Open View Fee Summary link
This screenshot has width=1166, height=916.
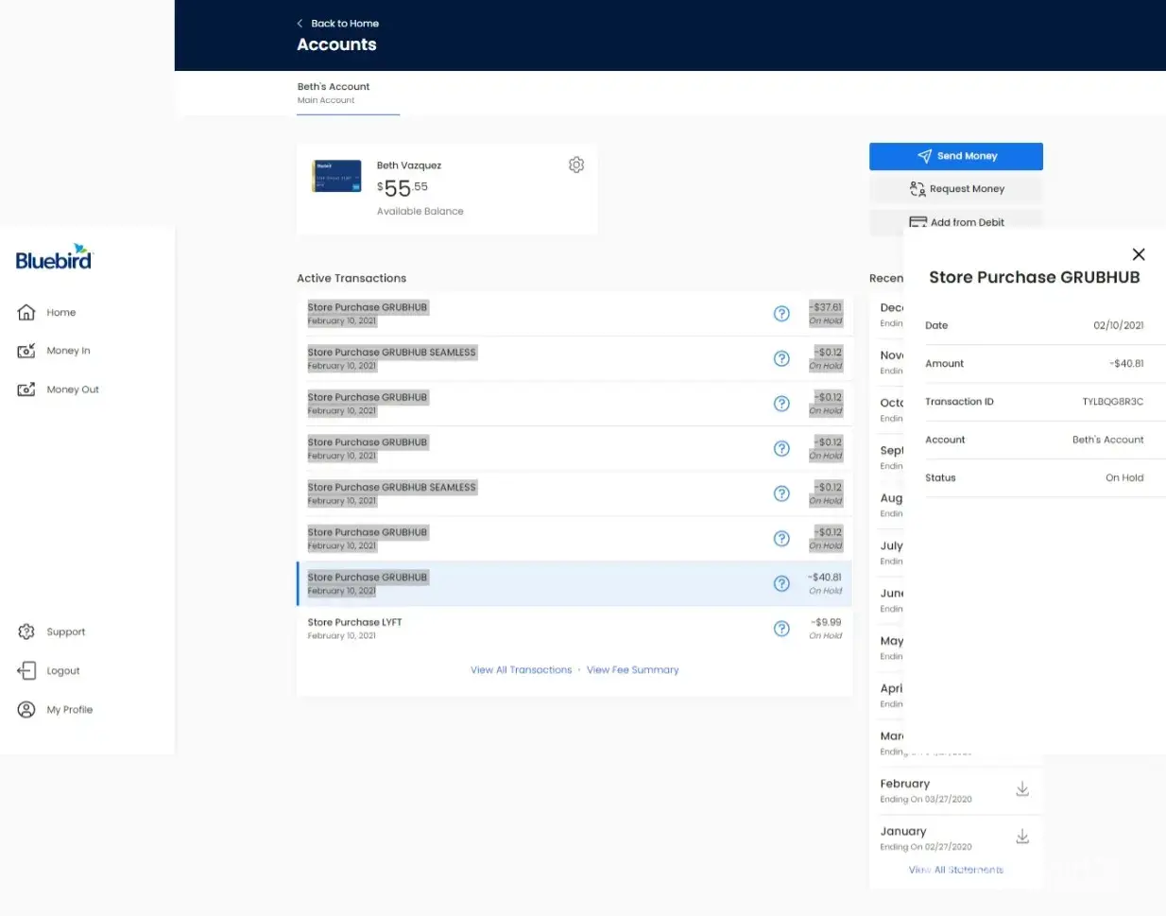[632, 670]
